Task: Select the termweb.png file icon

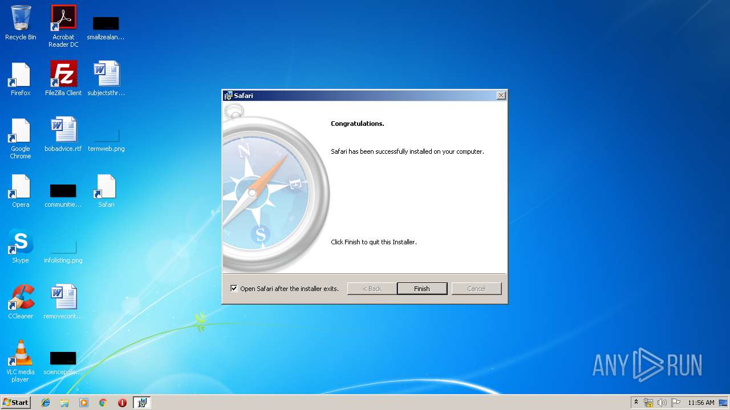Action: pyautogui.click(x=106, y=140)
